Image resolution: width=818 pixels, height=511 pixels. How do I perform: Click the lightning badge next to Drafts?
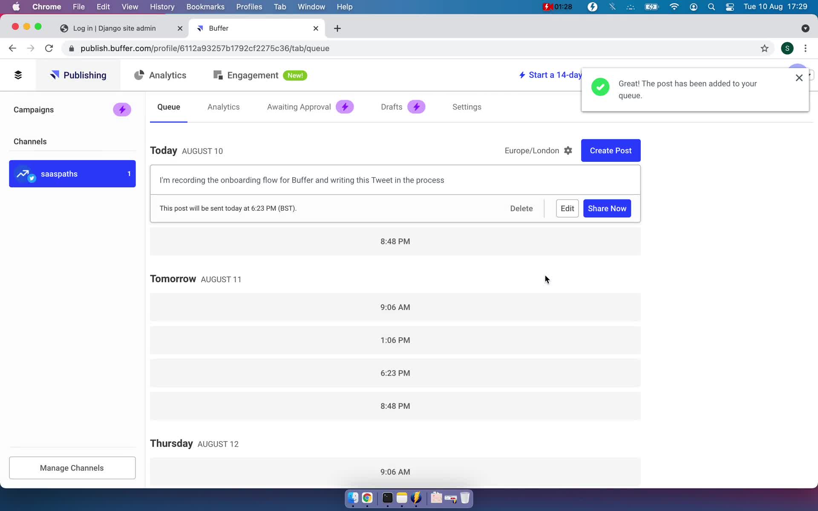[x=416, y=107]
